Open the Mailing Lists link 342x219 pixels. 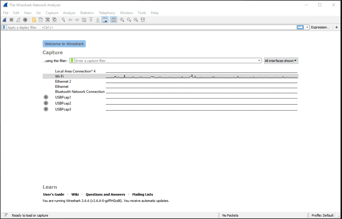click(143, 194)
